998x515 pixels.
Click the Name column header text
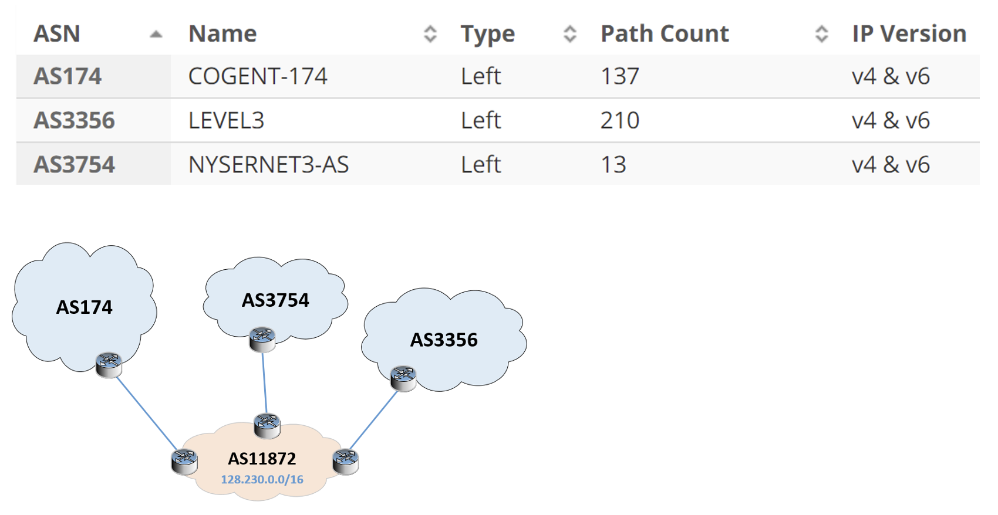[x=222, y=34]
